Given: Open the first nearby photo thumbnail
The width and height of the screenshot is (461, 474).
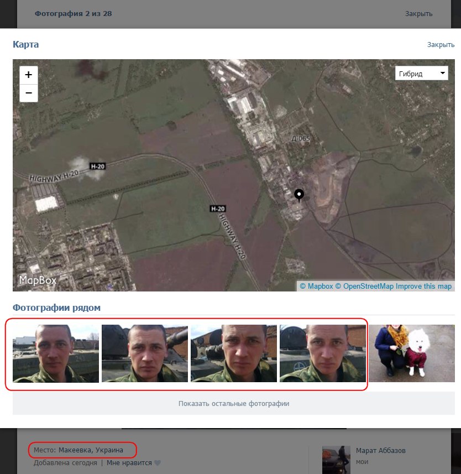Looking at the screenshot, I should point(56,353).
